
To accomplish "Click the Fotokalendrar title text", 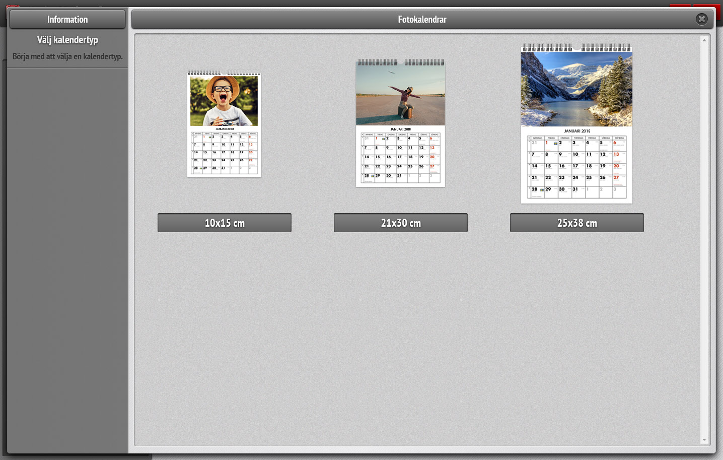I will (422, 19).
